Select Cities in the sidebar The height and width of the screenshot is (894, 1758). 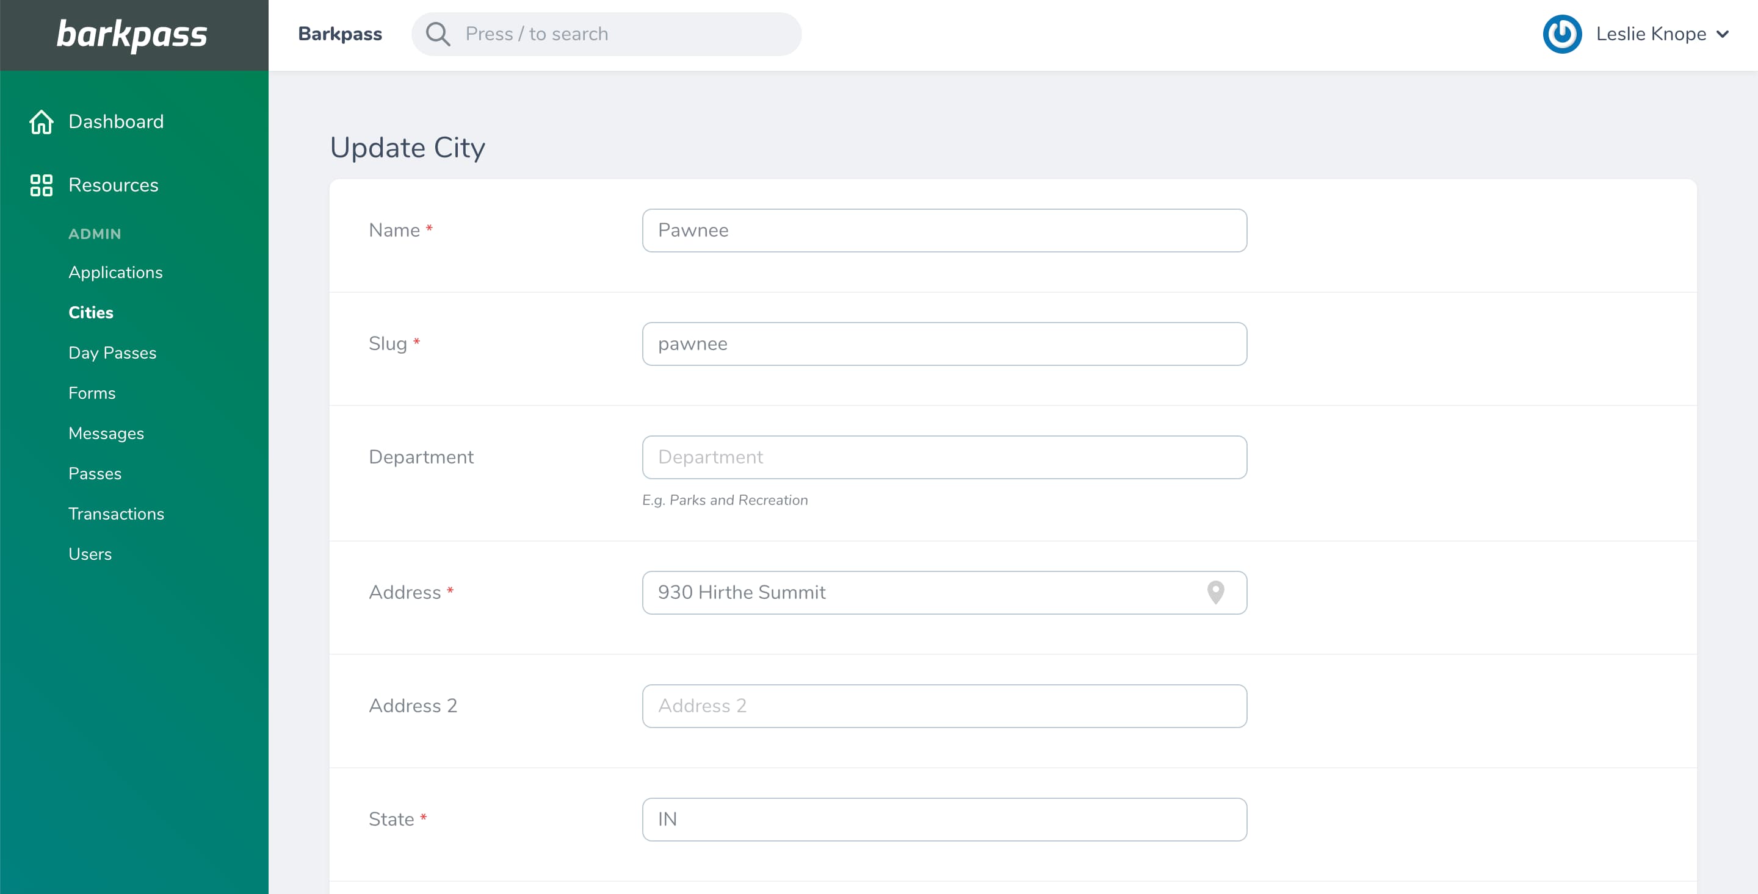click(91, 312)
